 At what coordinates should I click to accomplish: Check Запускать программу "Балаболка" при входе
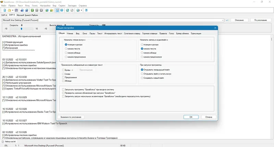pyautogui.click(x=63, y=90)
